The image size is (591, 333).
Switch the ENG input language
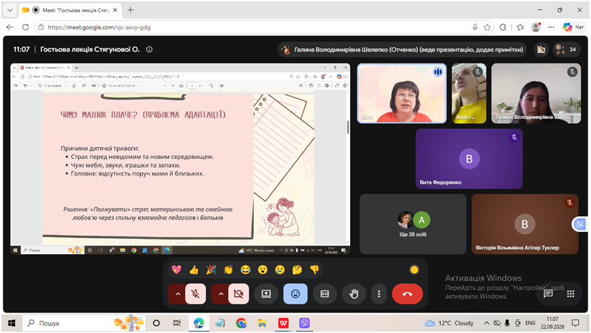[530, 323]
